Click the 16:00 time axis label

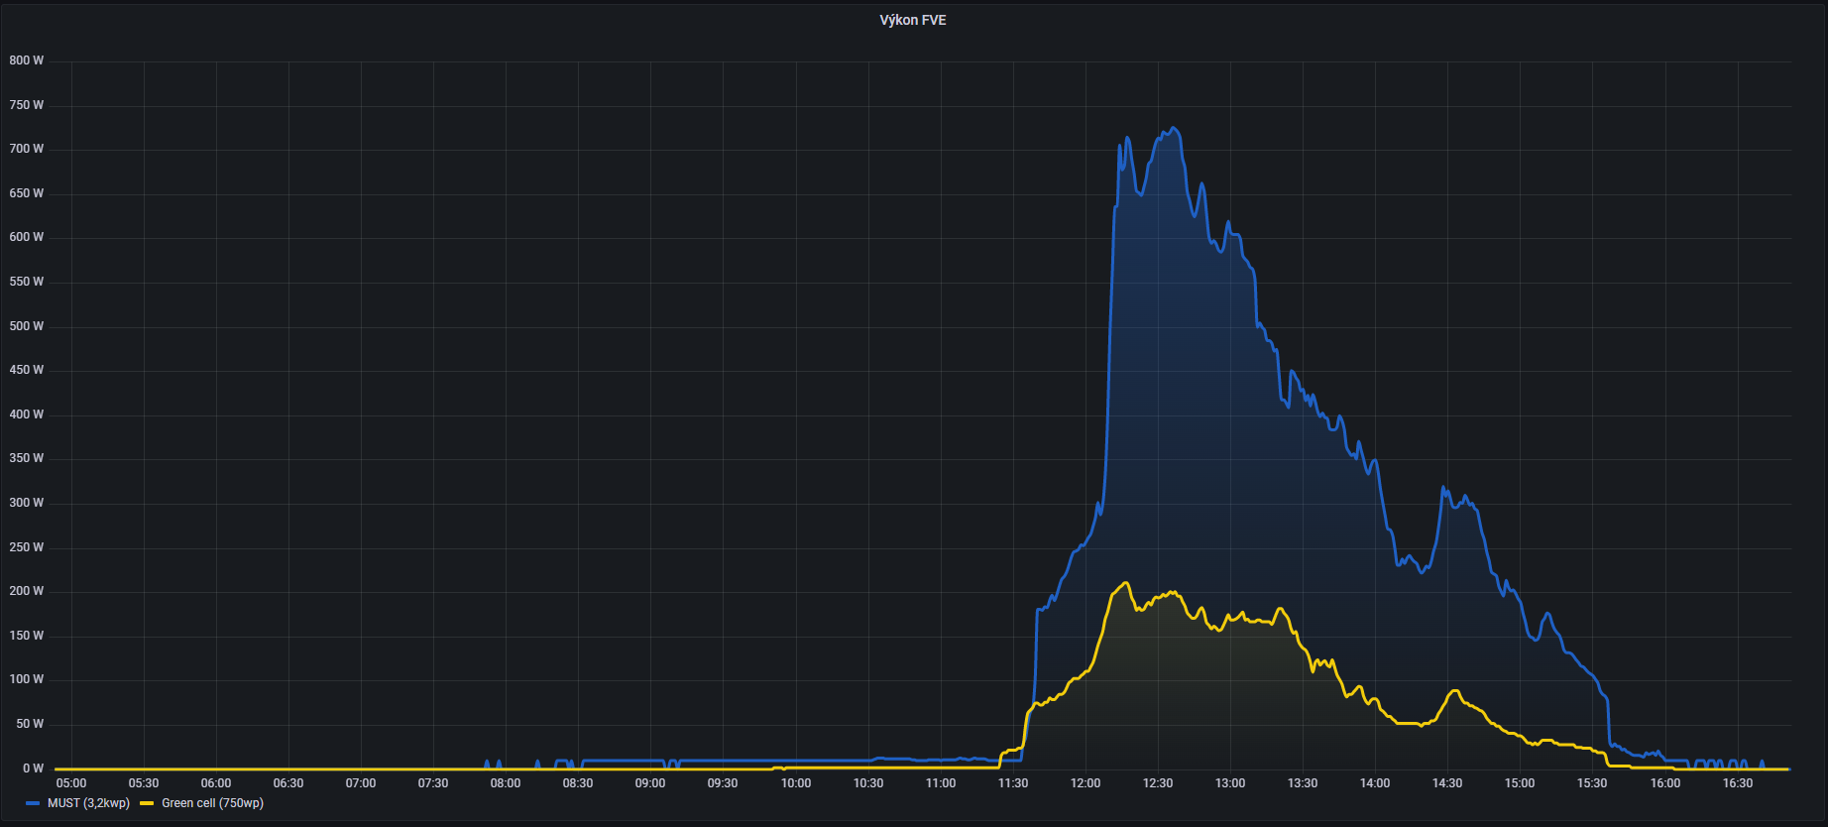coord(1665,783)
